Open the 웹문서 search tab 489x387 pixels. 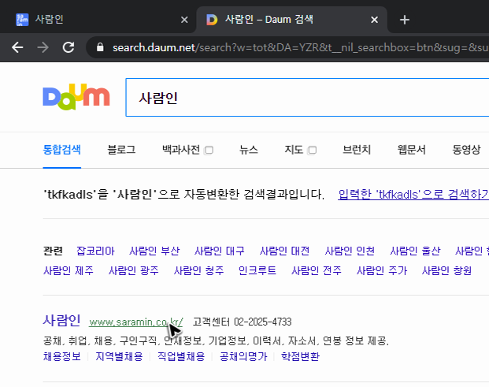(411, 150)
